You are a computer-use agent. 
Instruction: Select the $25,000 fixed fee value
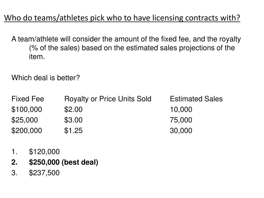24,120
